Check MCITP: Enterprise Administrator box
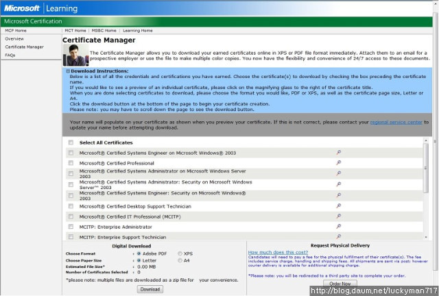Screen dimensions: 439x296 click(x=71, y=227)
